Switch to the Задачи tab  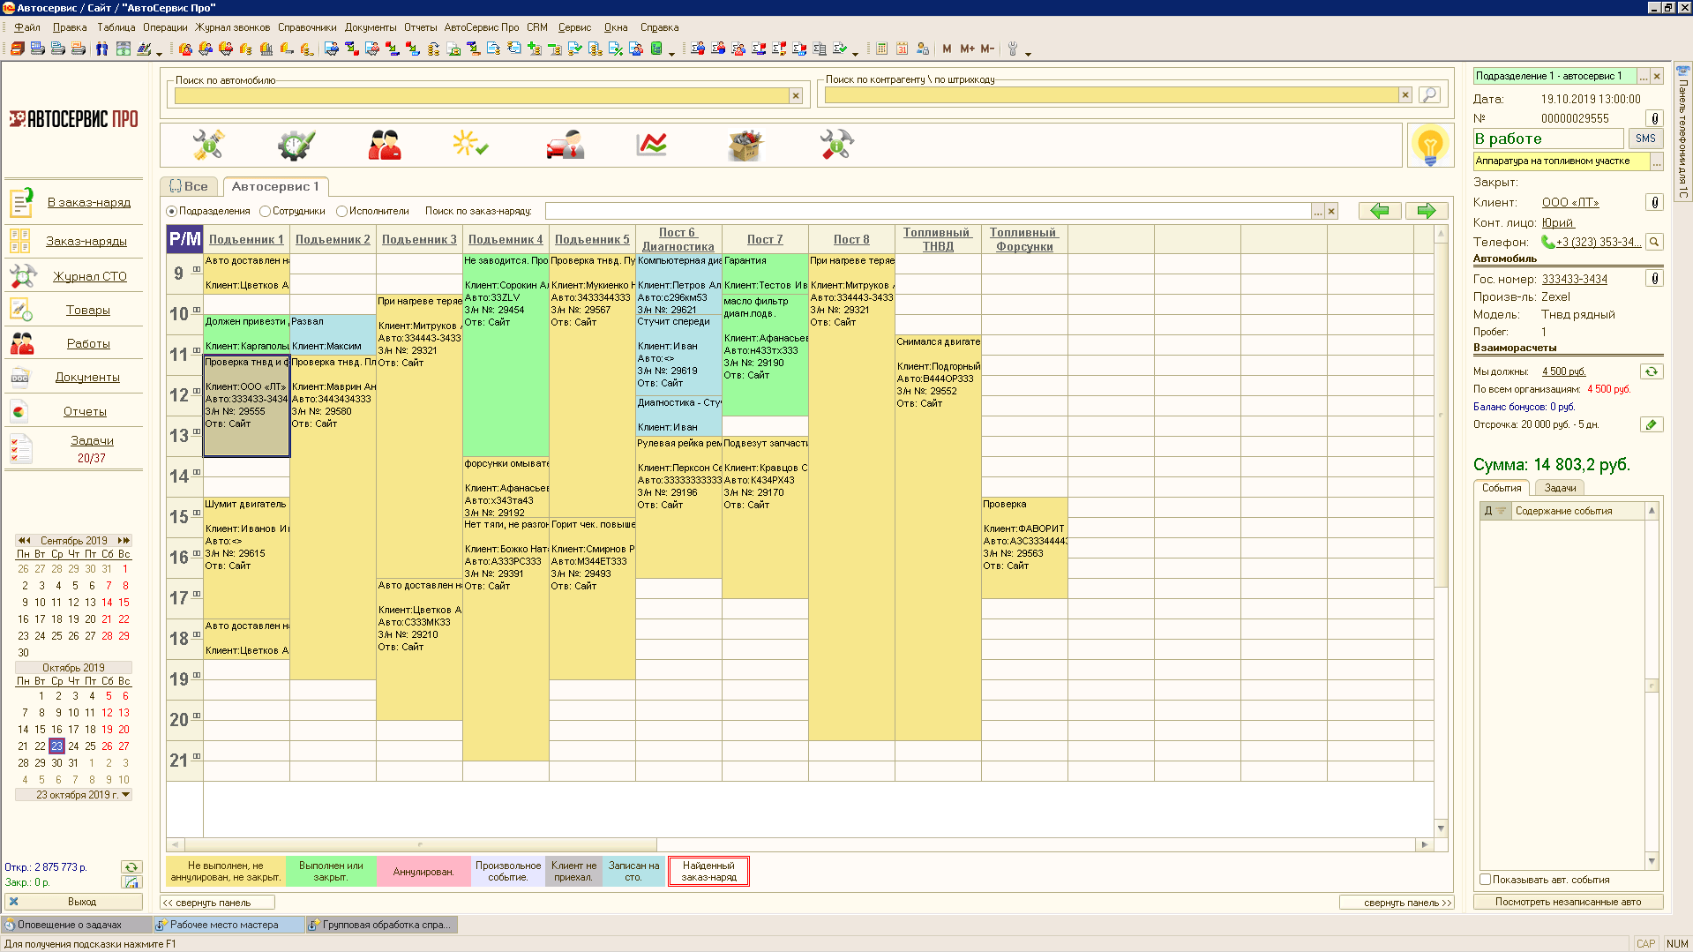1560,488
